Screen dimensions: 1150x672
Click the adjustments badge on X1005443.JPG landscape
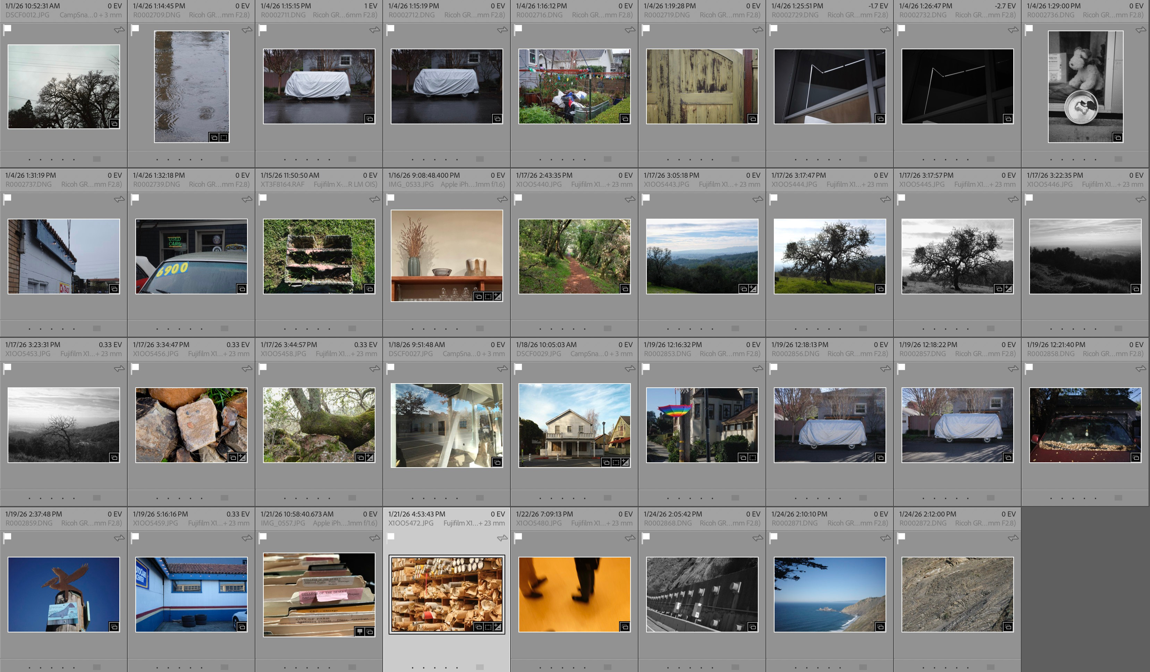753,288
